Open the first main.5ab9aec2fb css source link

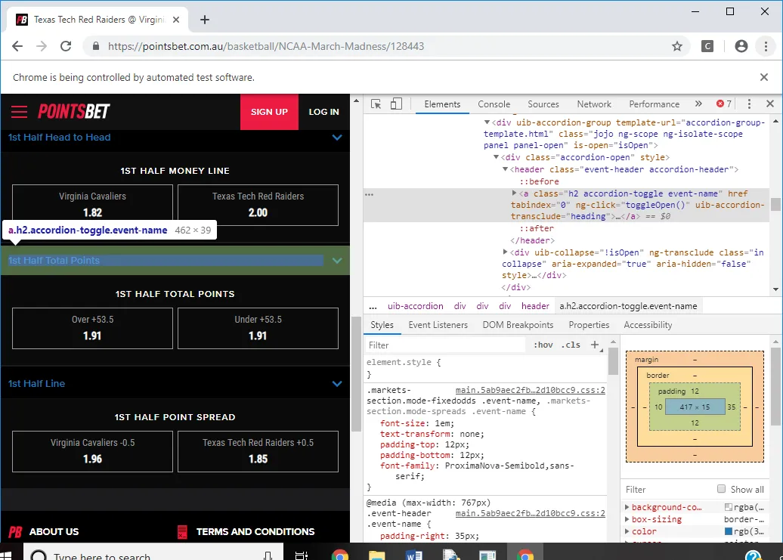pos(530,390)
